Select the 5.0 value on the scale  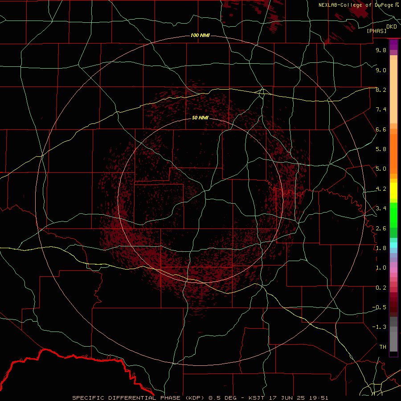coord(381,169)
